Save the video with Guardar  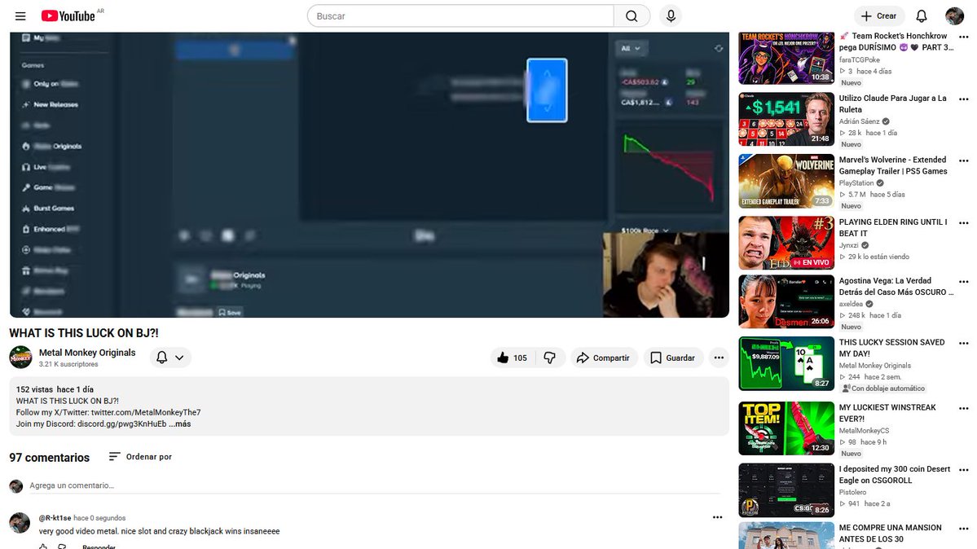pyautogui.click(x=673, y=358)
